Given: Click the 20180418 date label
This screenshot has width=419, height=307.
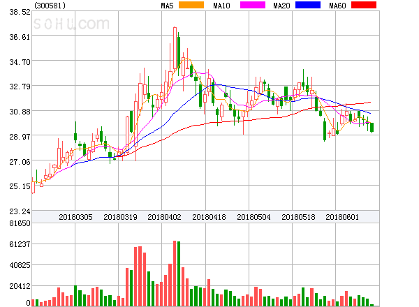Looking at the screenshot, I should coord(209,217).
